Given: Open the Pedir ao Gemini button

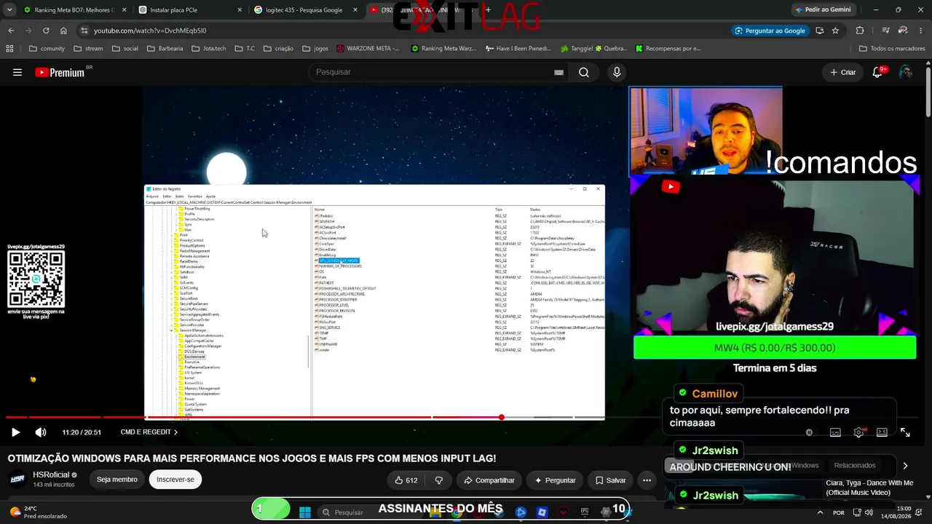Looking at the screenshot, I should (823, 9).
